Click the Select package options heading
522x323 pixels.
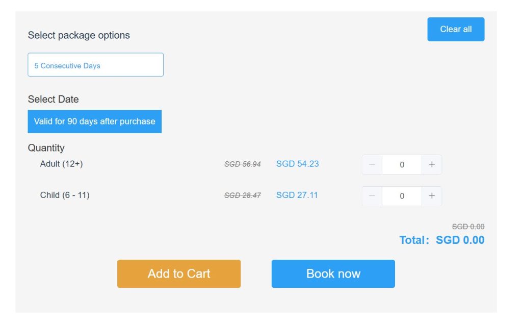[x=79, y=35]
